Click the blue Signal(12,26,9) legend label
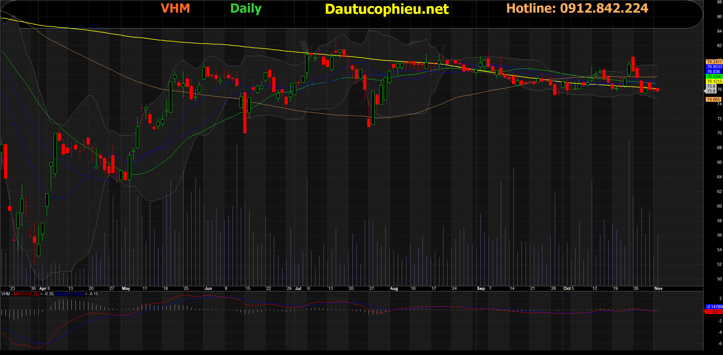Viewport: 723px width, 355px height. click(x=70, y=294)
